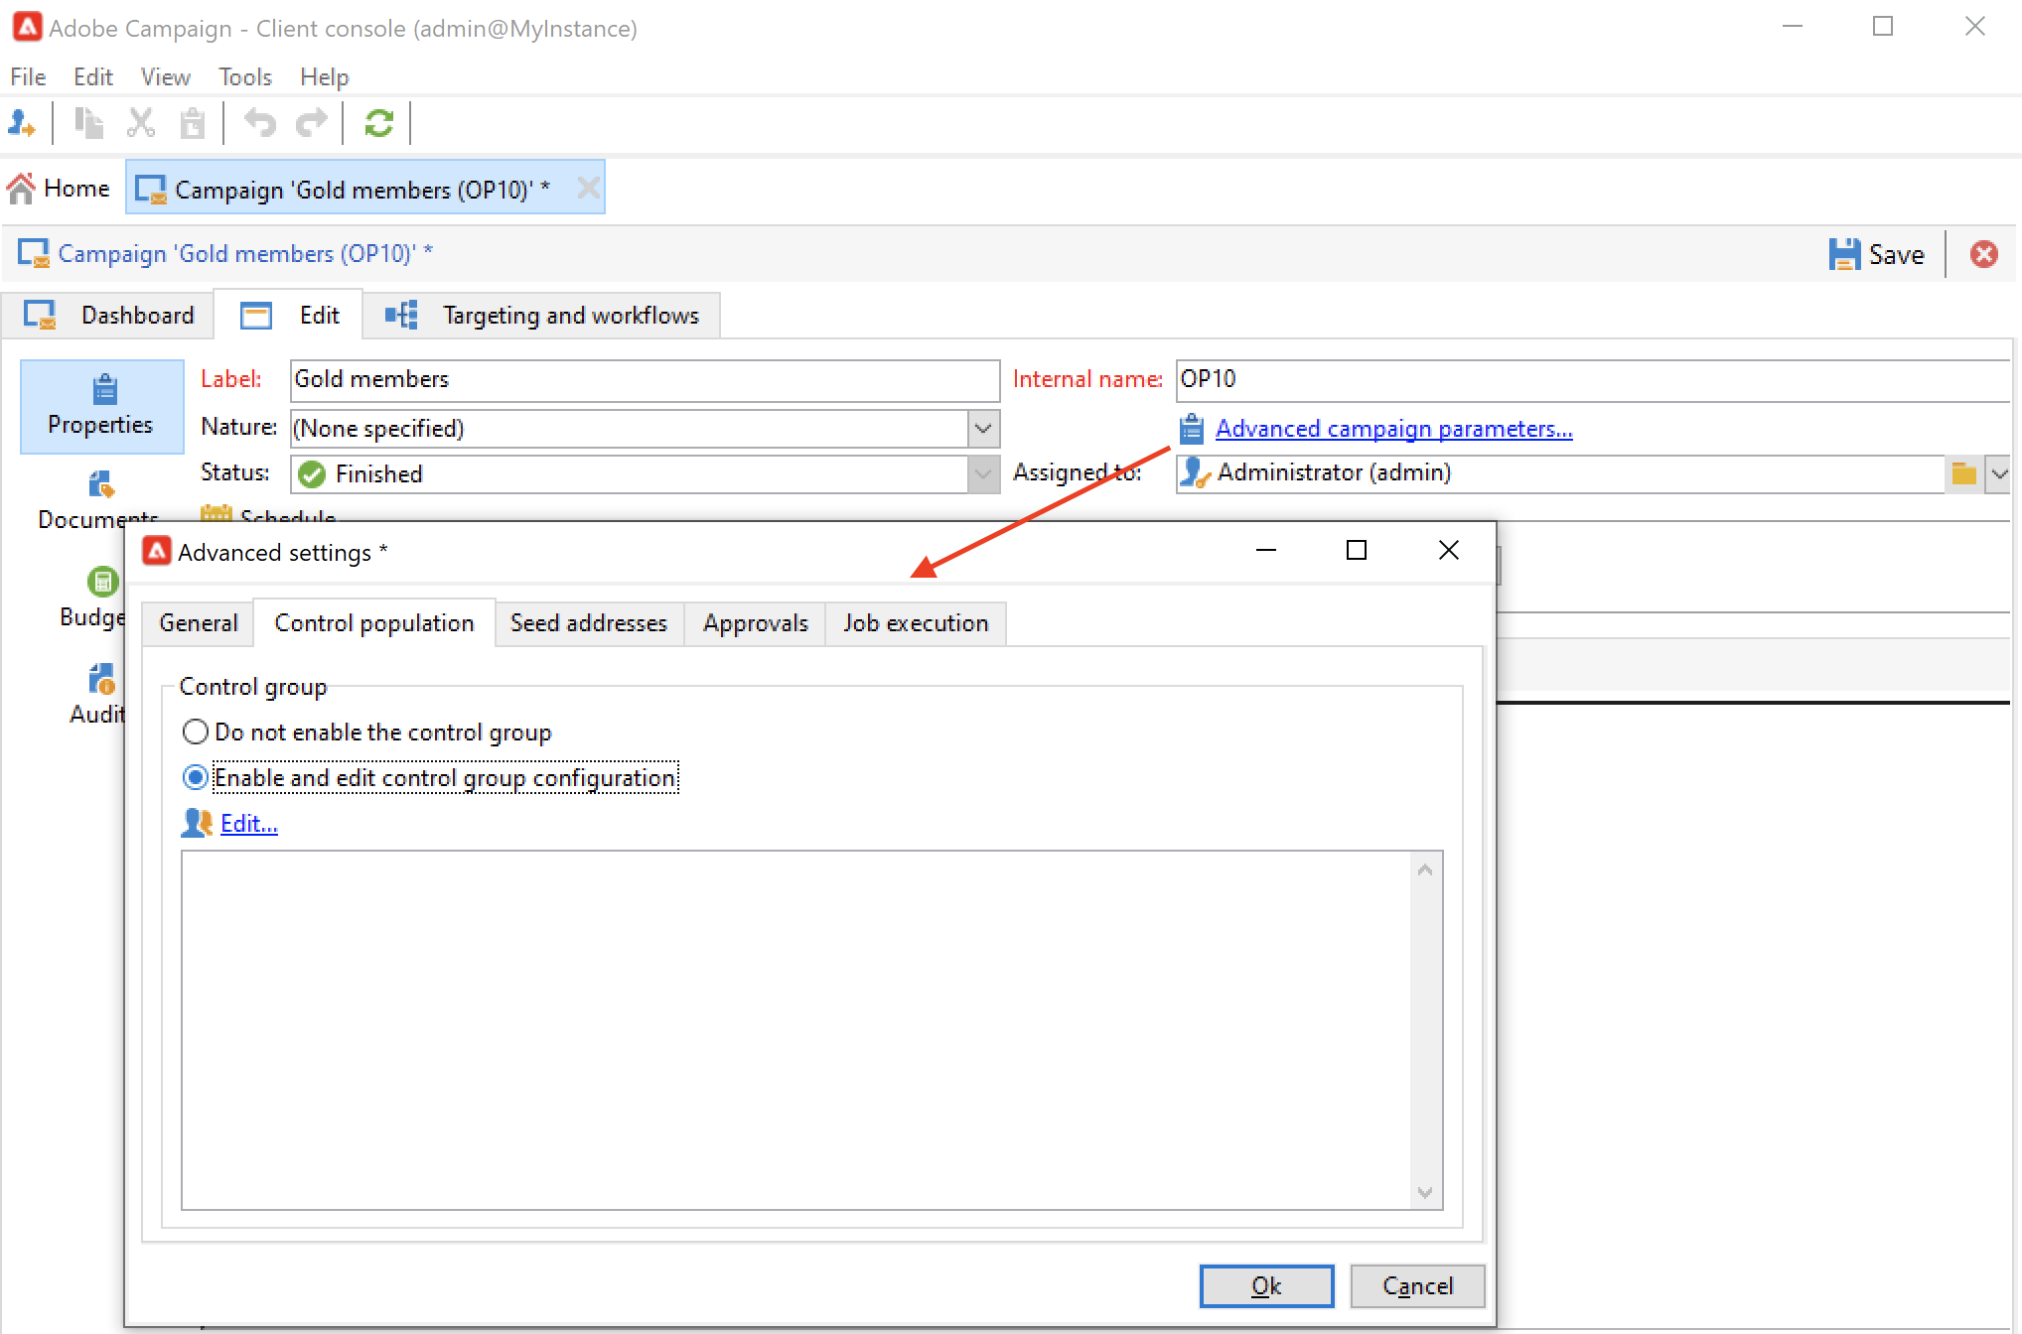Select Do not enable the control group
This screenshot has height=1334, width=2022.
(196, 733)
